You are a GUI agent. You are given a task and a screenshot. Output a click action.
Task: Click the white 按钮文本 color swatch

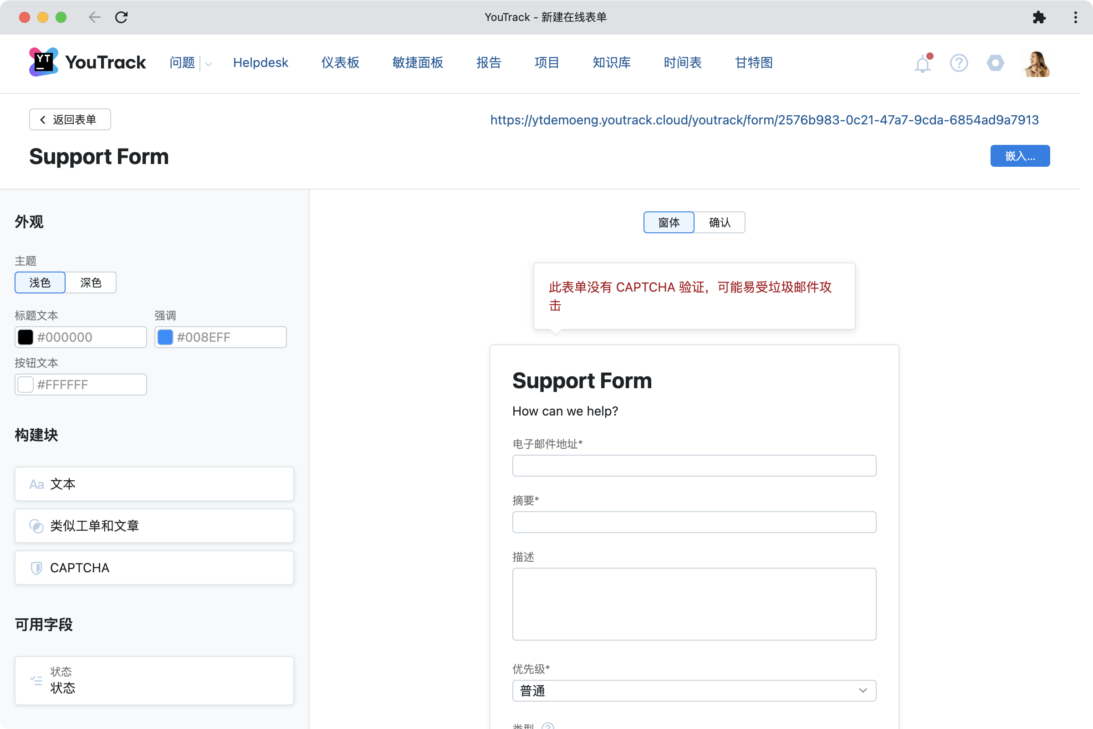(x=26, y=385)
